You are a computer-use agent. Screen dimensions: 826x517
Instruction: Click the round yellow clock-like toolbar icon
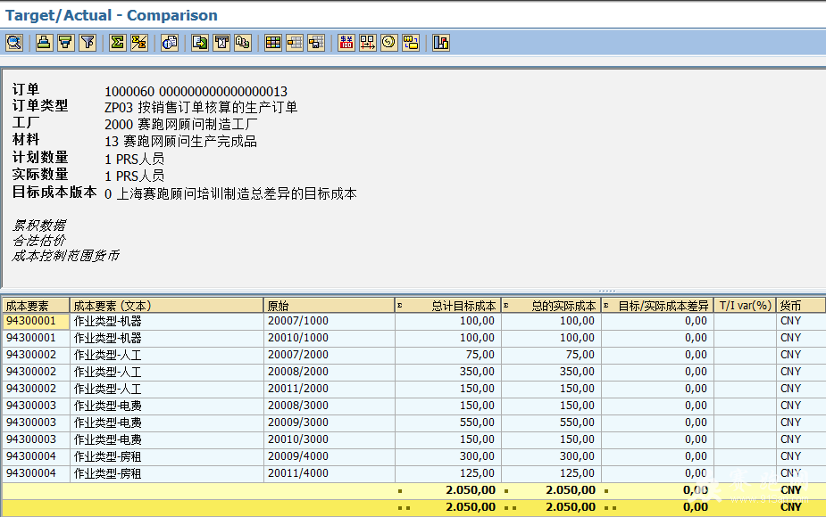pyautogui.click(x=388, y=43)
